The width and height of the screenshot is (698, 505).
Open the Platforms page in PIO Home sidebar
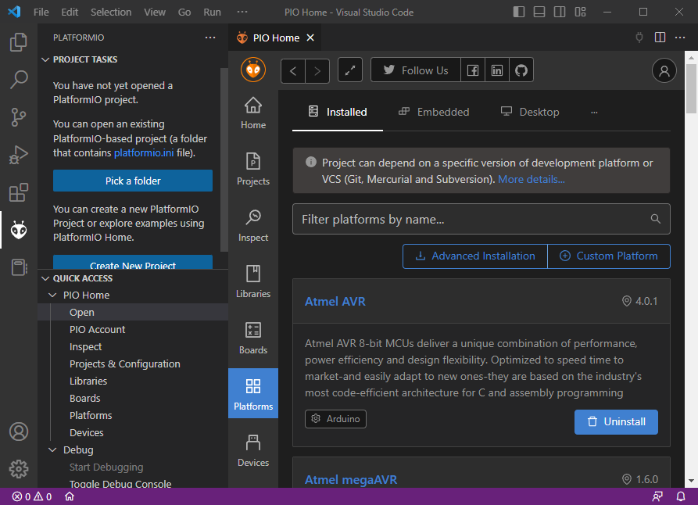pos(253,394)
